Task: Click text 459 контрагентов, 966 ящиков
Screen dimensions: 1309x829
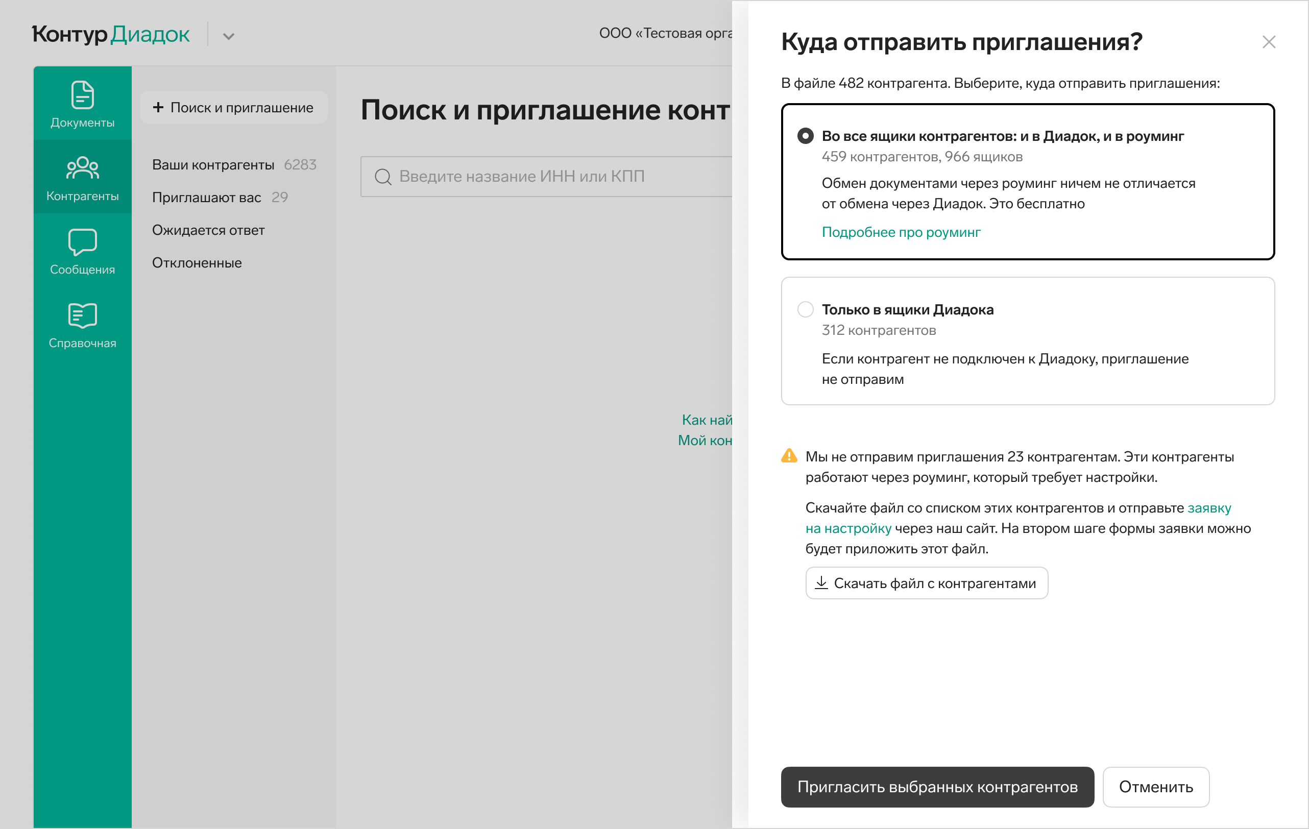Action: [x=922, y=157]
